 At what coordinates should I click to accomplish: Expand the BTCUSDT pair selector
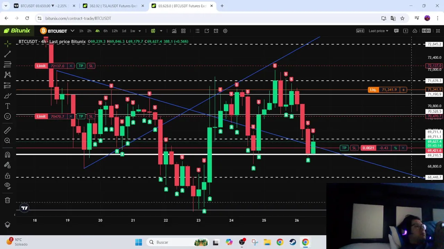point(57,31)
